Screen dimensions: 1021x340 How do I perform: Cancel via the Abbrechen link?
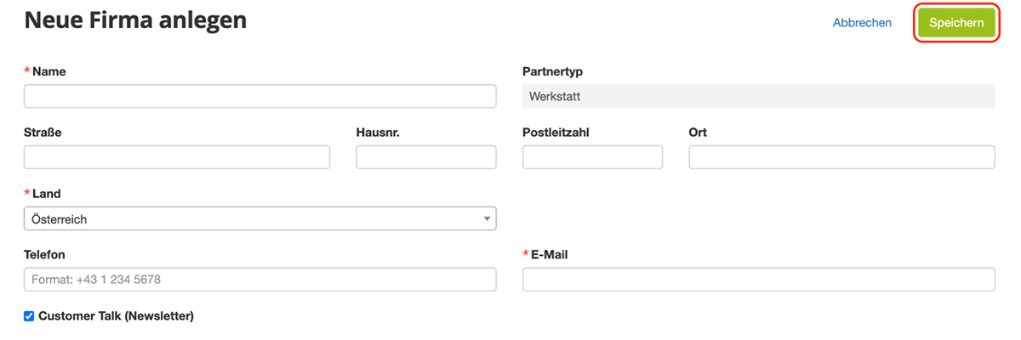tap(862, 23)
